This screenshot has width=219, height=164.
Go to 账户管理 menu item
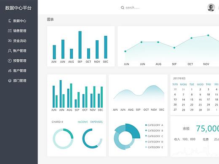click(x=20, y=50)
